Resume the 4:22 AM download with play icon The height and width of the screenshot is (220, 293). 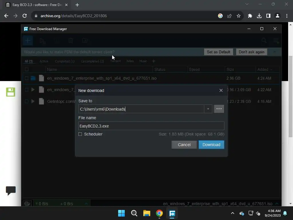coord(33,90)
